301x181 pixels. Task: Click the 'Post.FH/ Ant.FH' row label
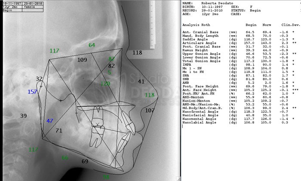coord(198,94)
